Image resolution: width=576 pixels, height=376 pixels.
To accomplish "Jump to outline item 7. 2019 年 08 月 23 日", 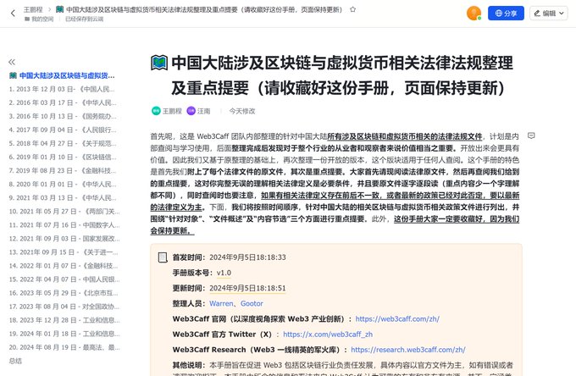I will tap(63, 171).
